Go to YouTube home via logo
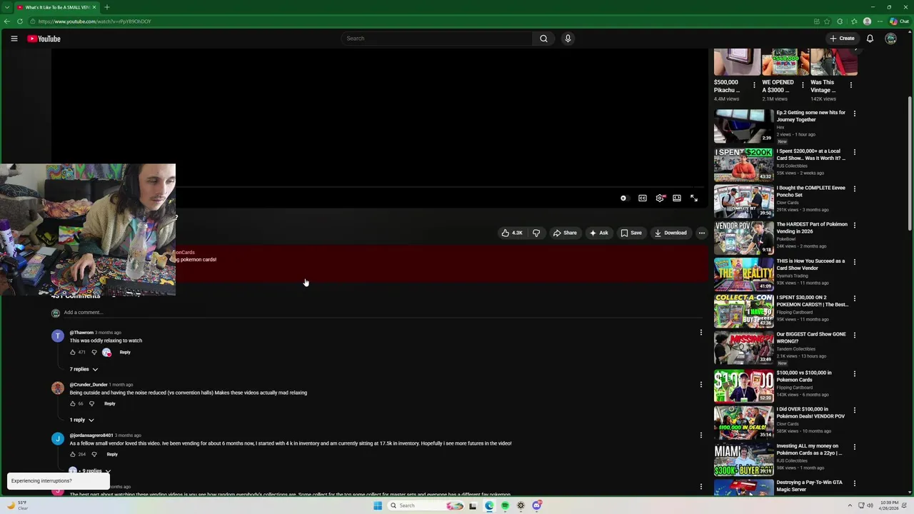This screenshot has width=914, height=514. click(44, 39)
